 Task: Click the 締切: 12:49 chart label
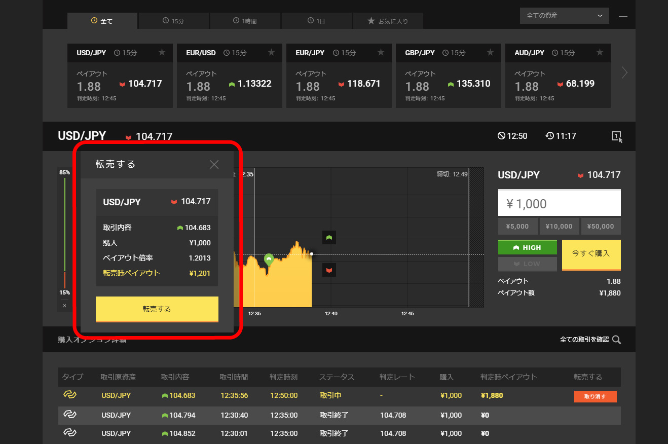tap(452, 174)
